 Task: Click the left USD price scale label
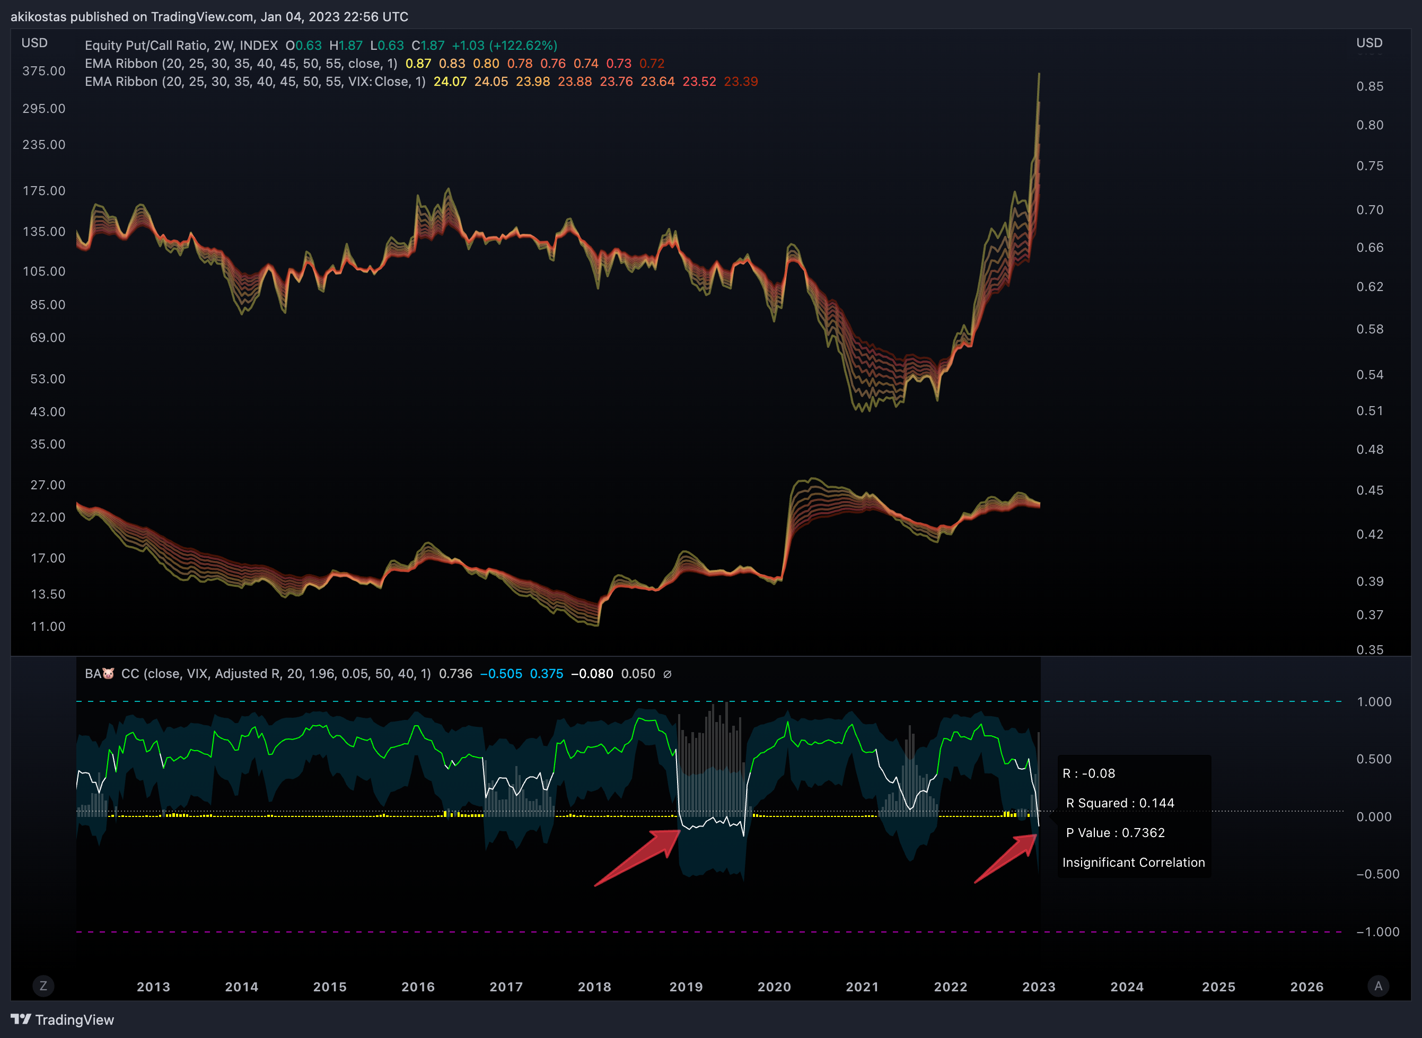pyautogui.click(x=34, y=43)
